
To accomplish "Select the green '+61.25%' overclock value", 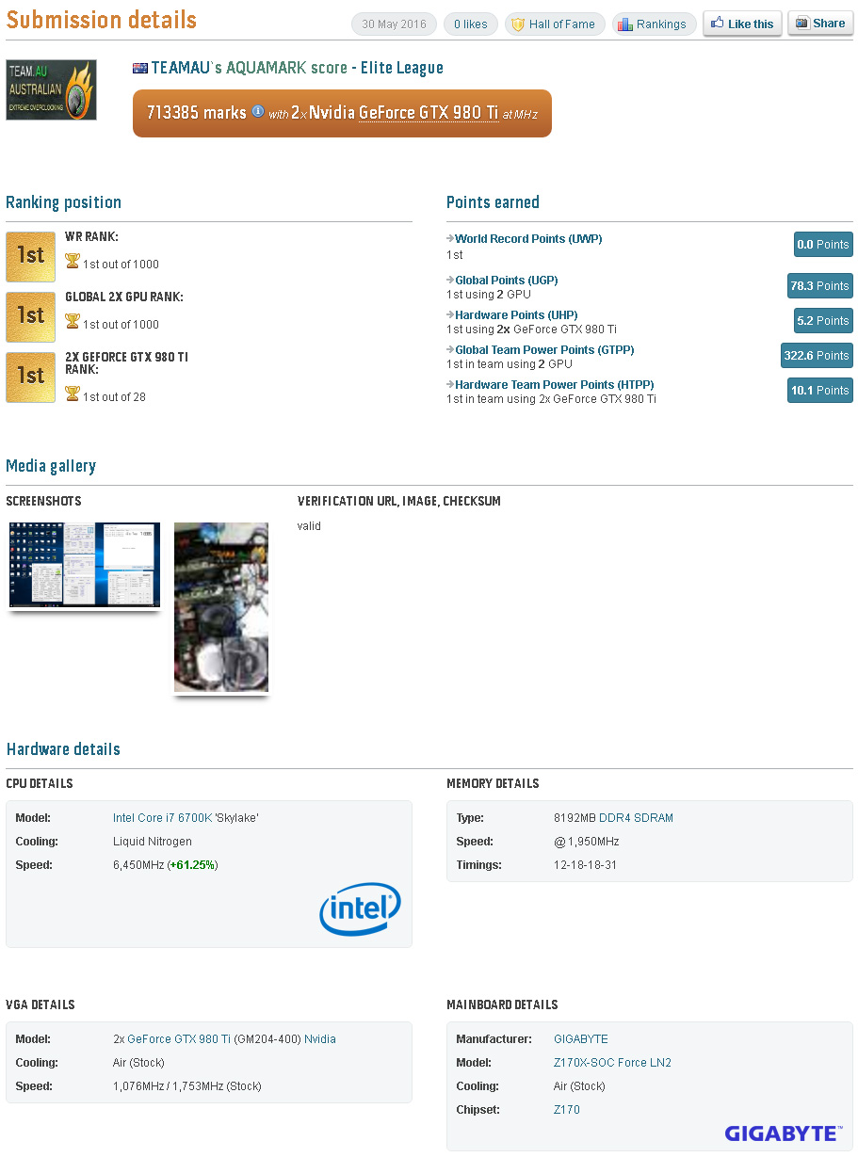I will tap(192, 865).
